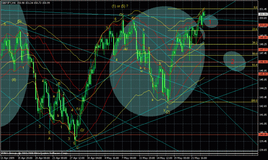The width and height of the screenshot is (268, 160).
Task: Select the "/4/" wave label
Action: click(x=126, y=49)
